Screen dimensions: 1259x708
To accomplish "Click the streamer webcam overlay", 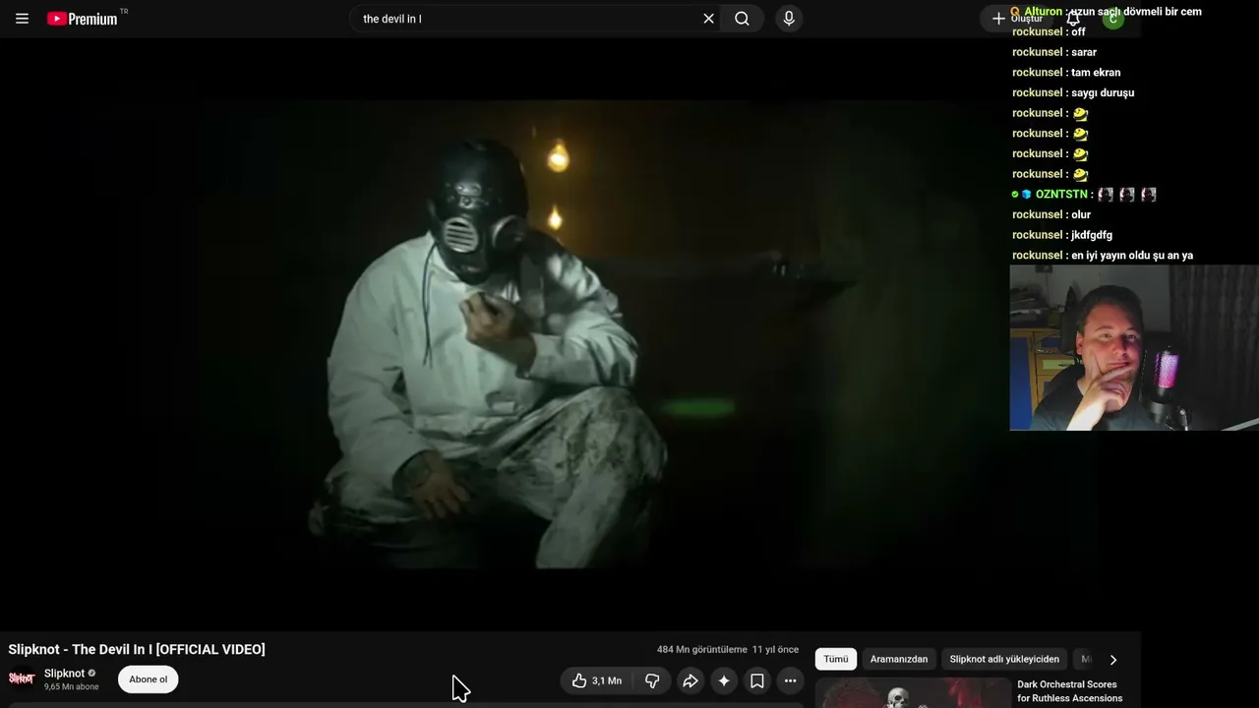I will pyautogui.click(x=1134, y=347).
